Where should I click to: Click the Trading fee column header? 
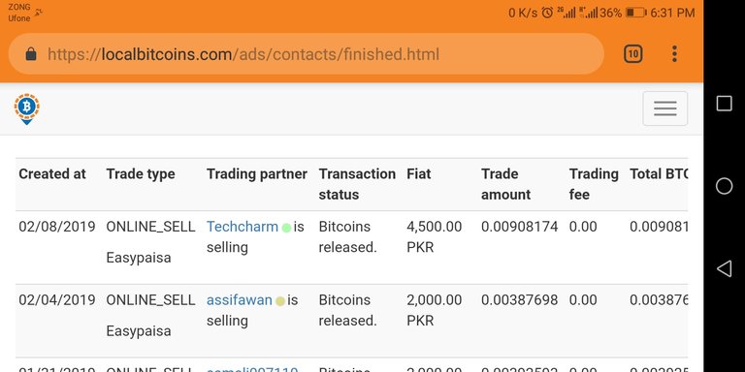(x=594, y=184)
